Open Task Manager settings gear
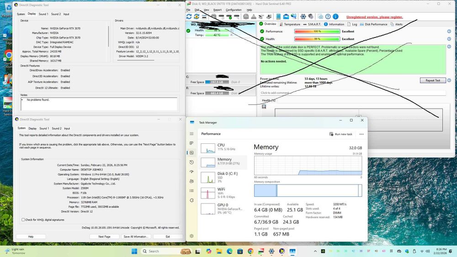This screenshot has width=457, height=257. (x=191, y=236)
